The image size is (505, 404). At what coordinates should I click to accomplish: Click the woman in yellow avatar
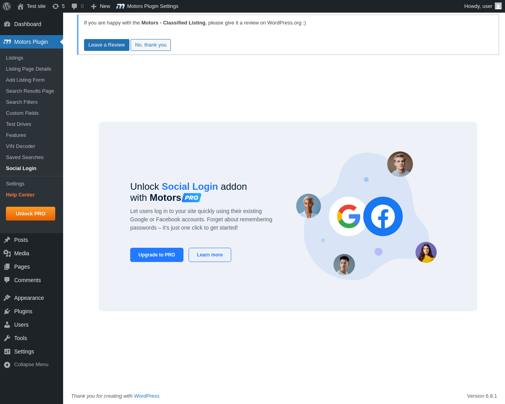(x=426, y=252)
